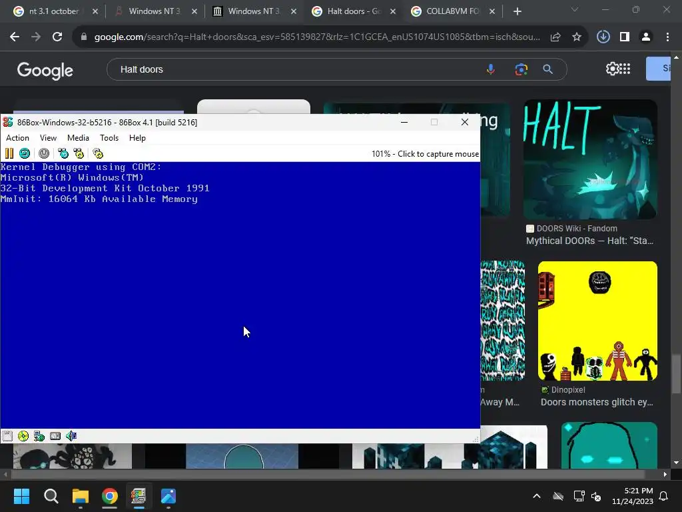Click the 86Box hard reset icon
The image size is (682, 512).
click(25, 153)
